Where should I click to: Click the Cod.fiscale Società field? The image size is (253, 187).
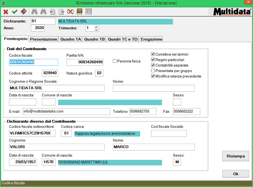(x=169, y=133)
